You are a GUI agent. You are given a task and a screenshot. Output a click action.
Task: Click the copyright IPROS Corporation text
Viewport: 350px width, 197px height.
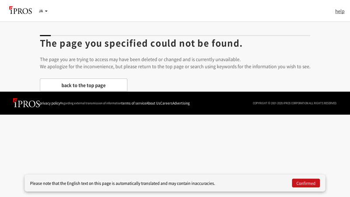294,103
